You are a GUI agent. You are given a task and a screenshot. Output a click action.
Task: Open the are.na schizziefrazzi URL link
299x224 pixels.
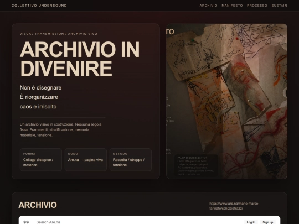point(234,206)
